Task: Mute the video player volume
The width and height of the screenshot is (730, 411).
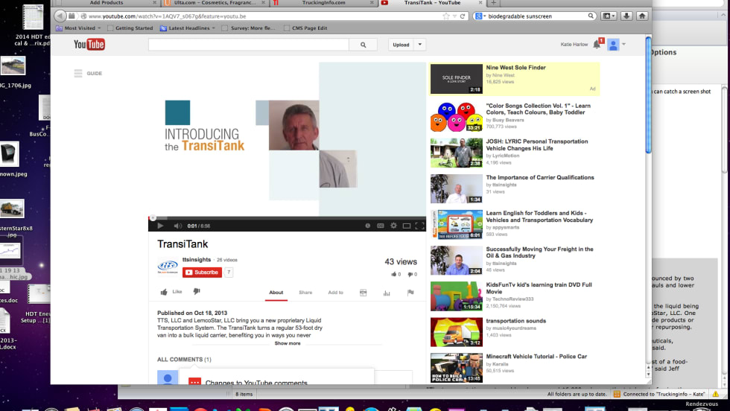Action: coord(177,226)
